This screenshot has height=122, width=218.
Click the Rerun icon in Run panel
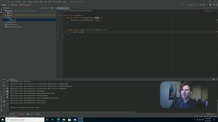tap(4, 82)
